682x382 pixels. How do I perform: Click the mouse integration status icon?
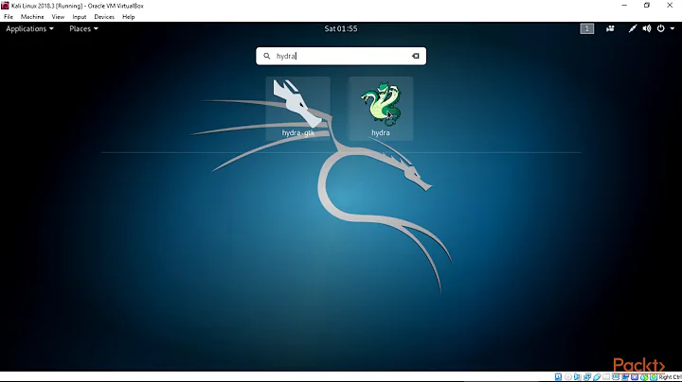644,377
